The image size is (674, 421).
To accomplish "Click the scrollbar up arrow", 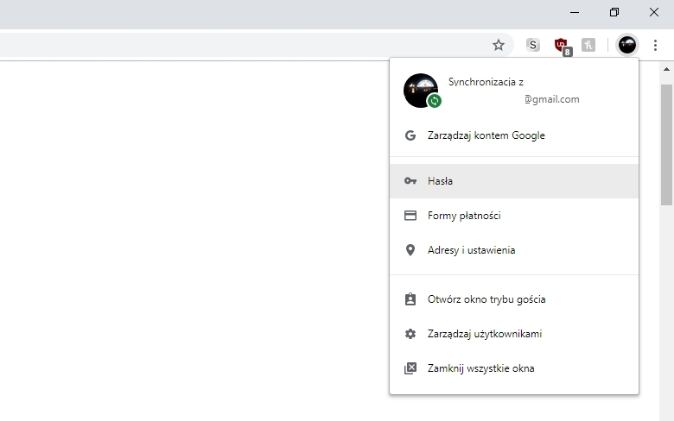I will tap(666, 68).
